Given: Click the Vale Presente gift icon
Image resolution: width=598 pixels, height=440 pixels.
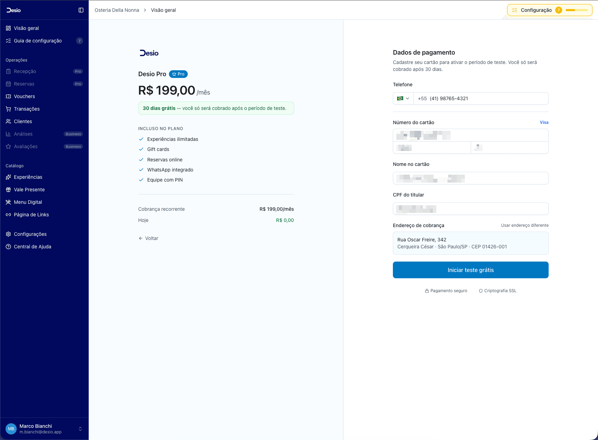Looking at the screenshot, I should point(8,190).
